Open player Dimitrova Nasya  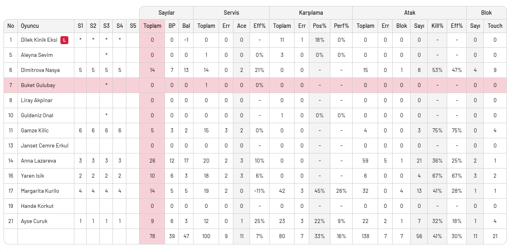tap(40, 70)
